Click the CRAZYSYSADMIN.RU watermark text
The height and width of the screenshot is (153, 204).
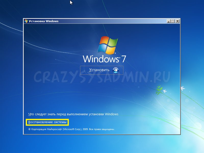pyautogui.click(x=102, y=77)
